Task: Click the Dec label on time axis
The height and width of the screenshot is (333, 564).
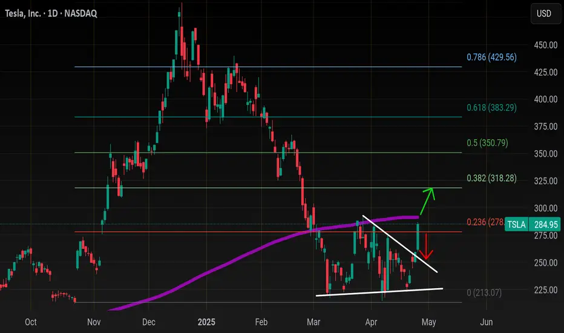Action: click(x=148, y=322)
